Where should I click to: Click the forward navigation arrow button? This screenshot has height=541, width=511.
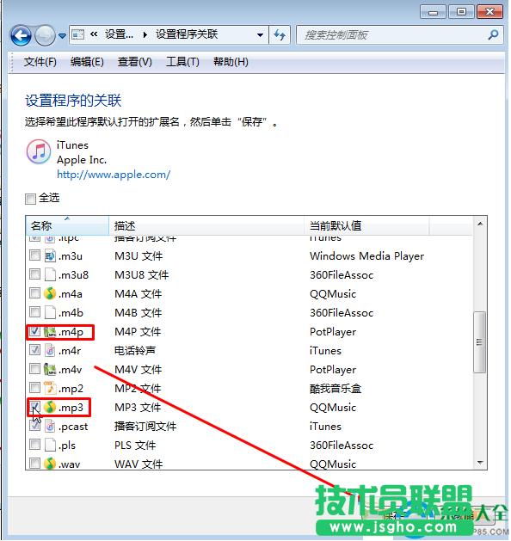click(46, 35)
